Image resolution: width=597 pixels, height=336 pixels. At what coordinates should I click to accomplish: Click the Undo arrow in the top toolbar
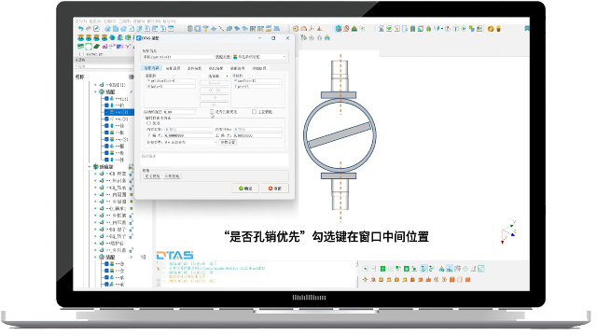tap(80, 29)
